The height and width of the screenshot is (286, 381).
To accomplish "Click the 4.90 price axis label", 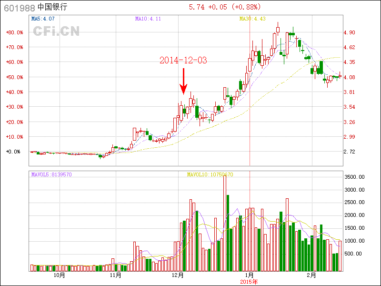I will pyautogui.click(x=350, y=32).
